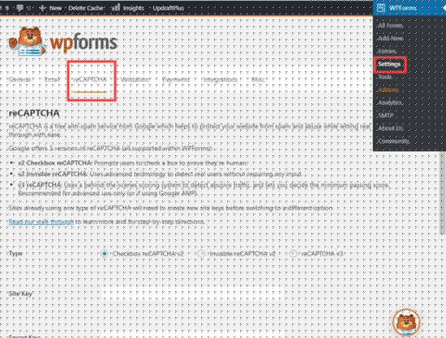The width and height of the screenshot is (446, 338).
Task: Select Invisible reCAPTCHA v2 radio button
Action: [201, 254]
